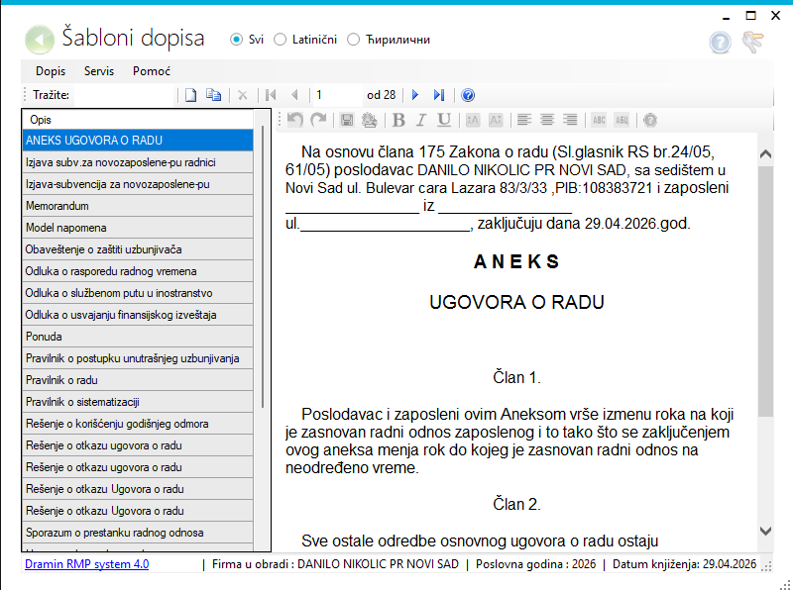Viewport: 793px width, 590px height.
Task: Align text to the left
Action: click(x=524, y=120)
